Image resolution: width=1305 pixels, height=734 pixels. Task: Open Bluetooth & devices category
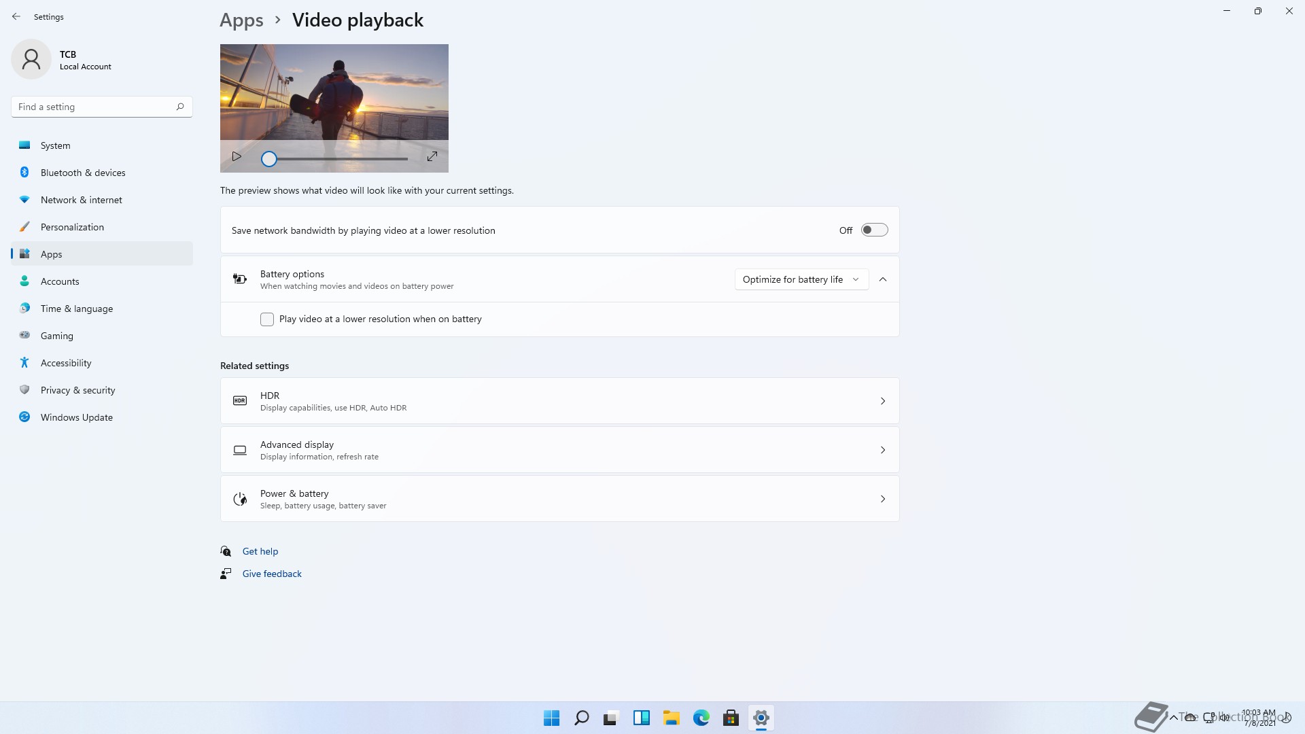coord(102,173)
